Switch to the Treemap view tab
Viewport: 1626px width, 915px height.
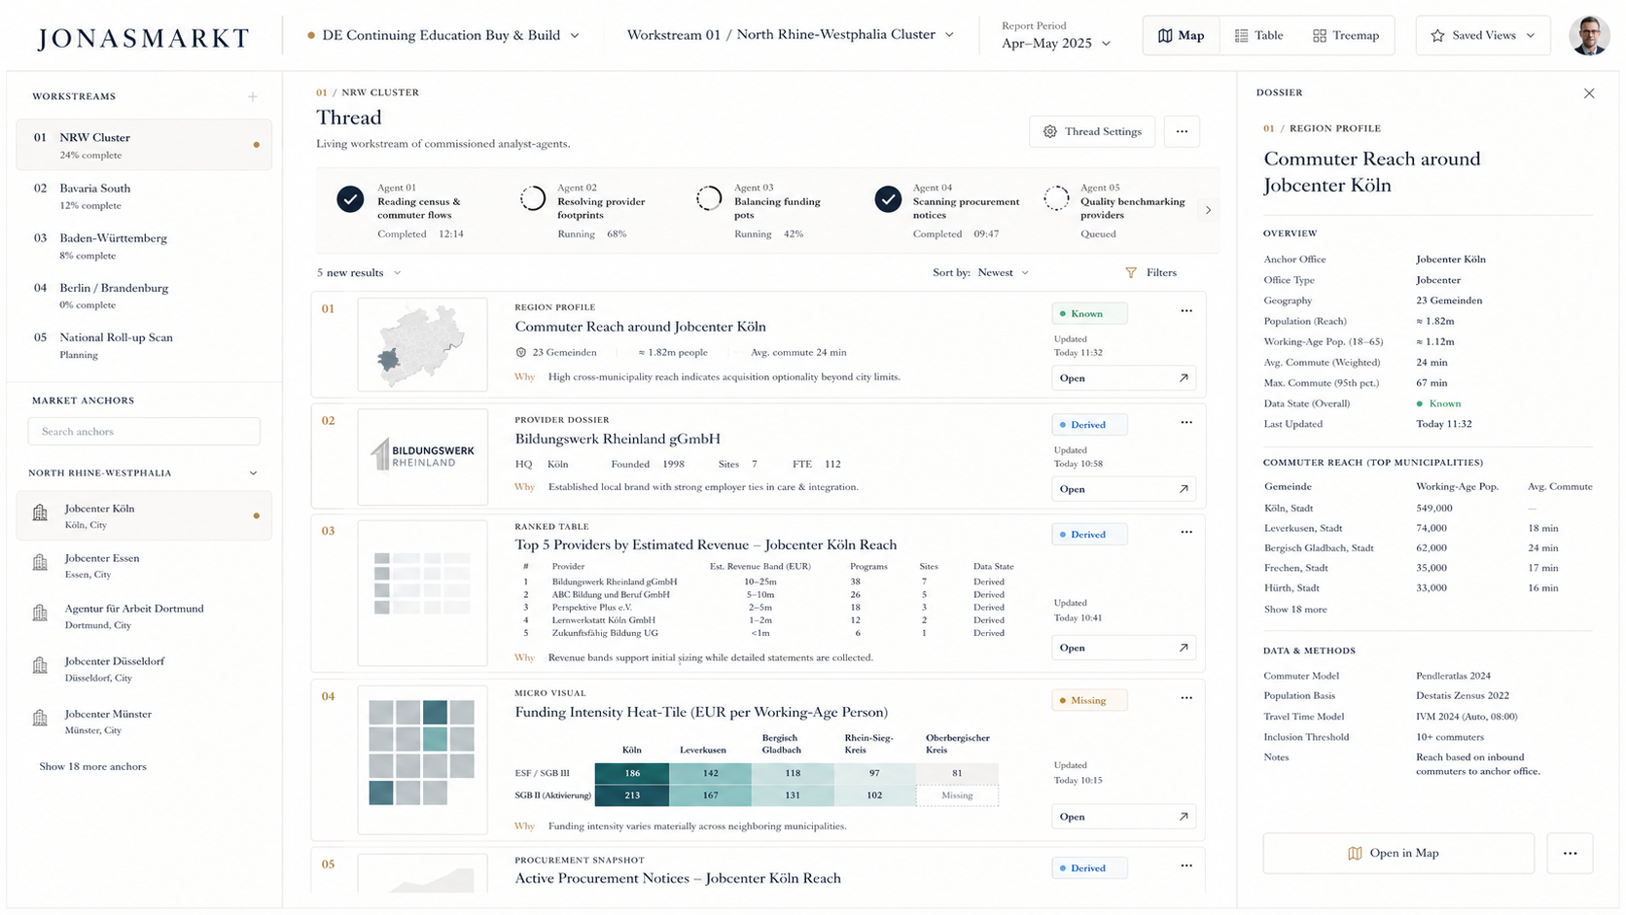tap(1346, 35)
